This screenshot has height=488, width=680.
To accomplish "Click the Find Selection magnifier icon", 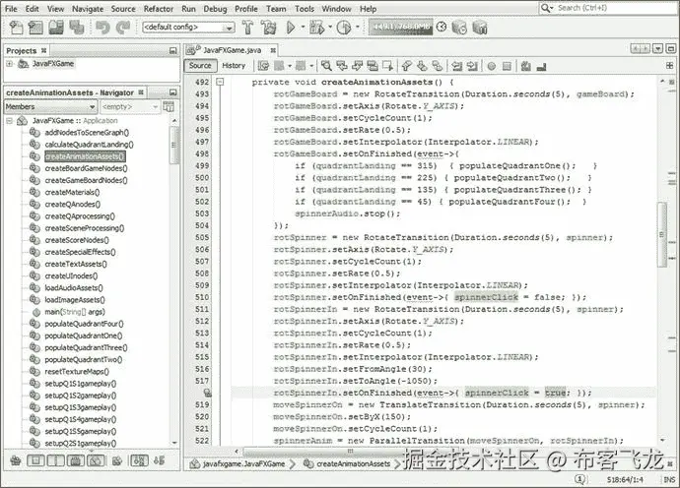I will click(326, 66).
